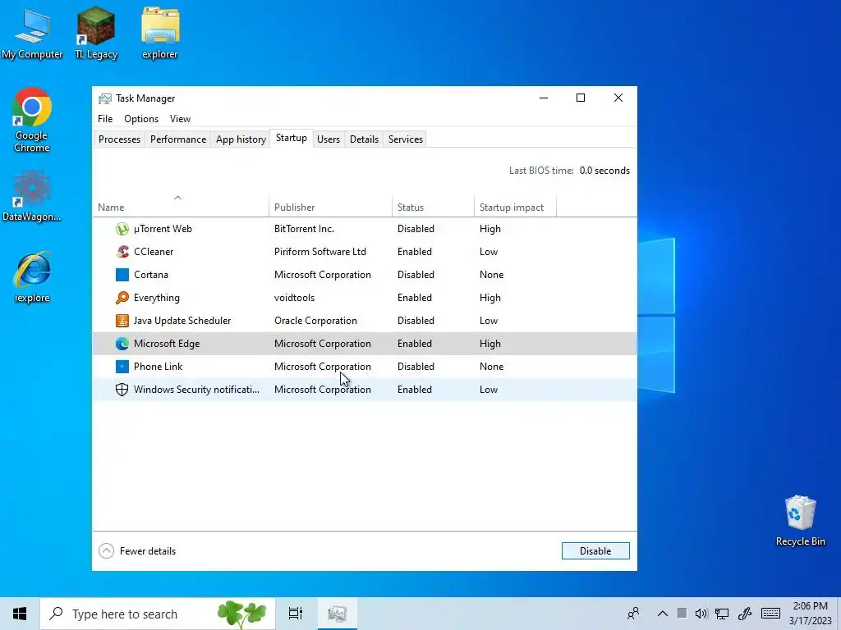Click the µTorrent Web startup icon
Viewport: 841px width, 630px height.
coord(122,229)
